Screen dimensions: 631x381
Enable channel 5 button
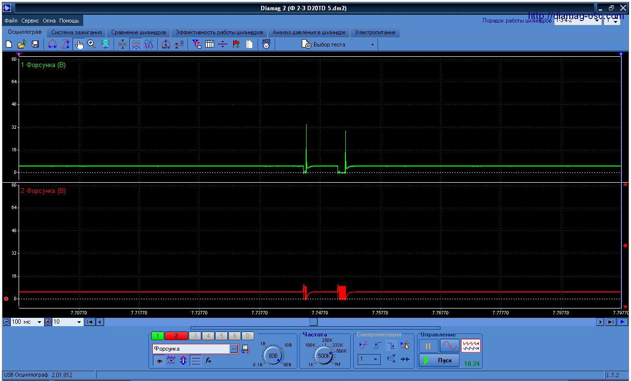pyautogui.click(x=221, y=336)
